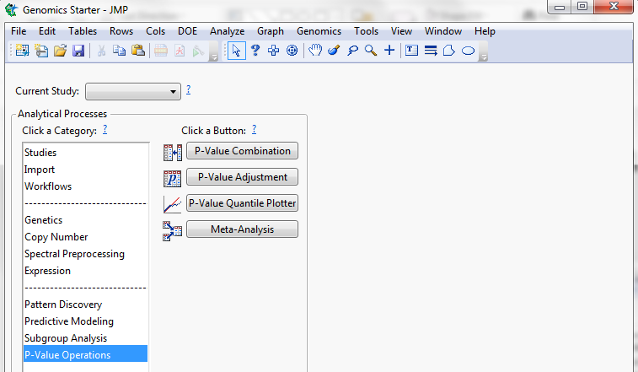The image size is (638, 372).
Task: Open the DOE menu
Action: [188, 31]
